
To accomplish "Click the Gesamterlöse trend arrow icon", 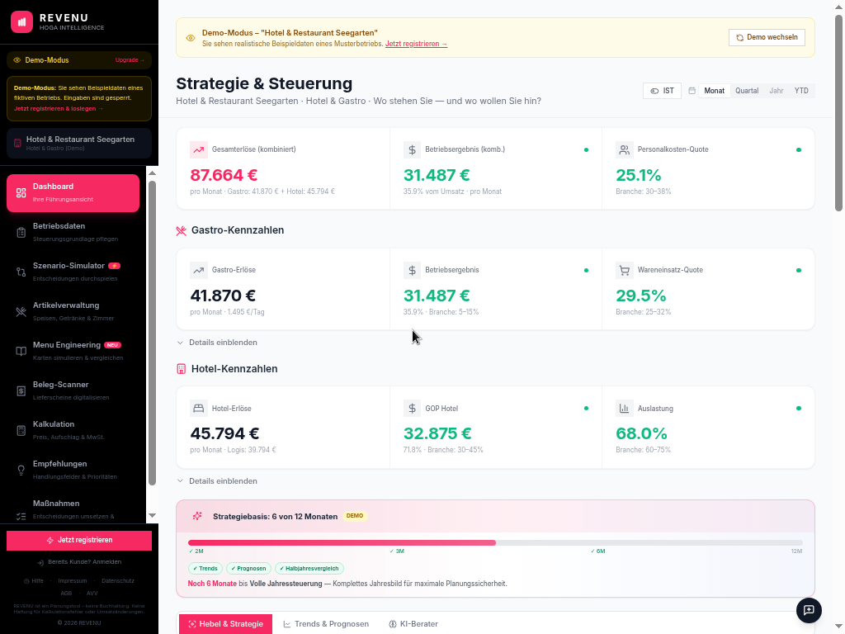I will (198, 149).
